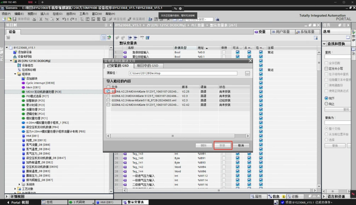Click the accessible devices icon in toolbar
Image resolution: width=356 pixels, height=205 pixels.
tap(150, 19)
